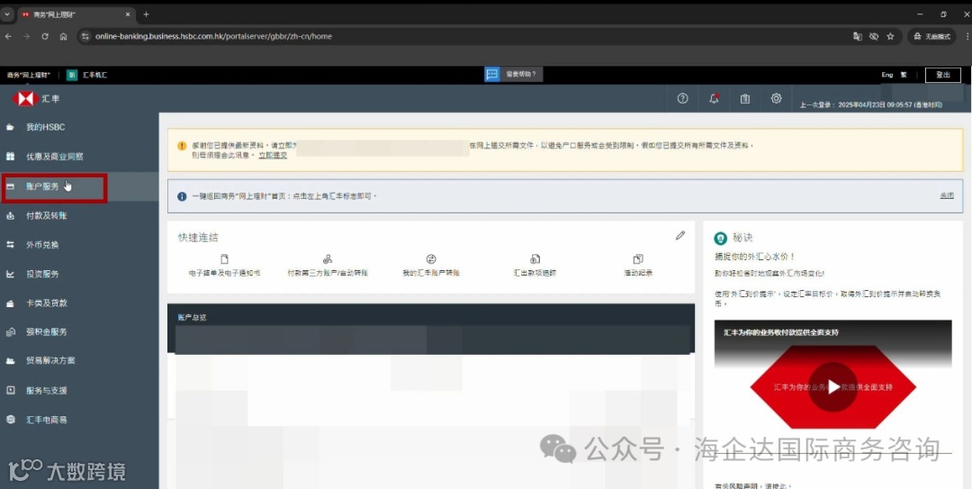Switch language to Eng
Screen dimensions: 972x489
coord(887,75)
